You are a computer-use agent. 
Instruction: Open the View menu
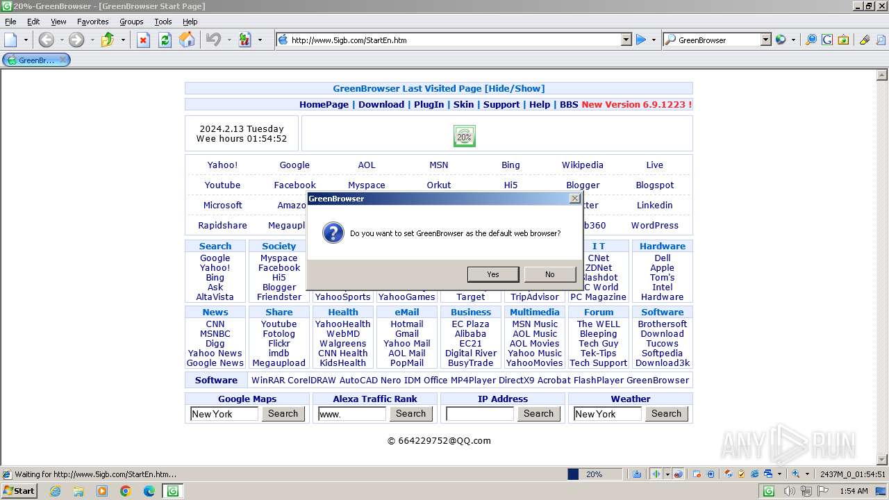click(x=58, y=22)
